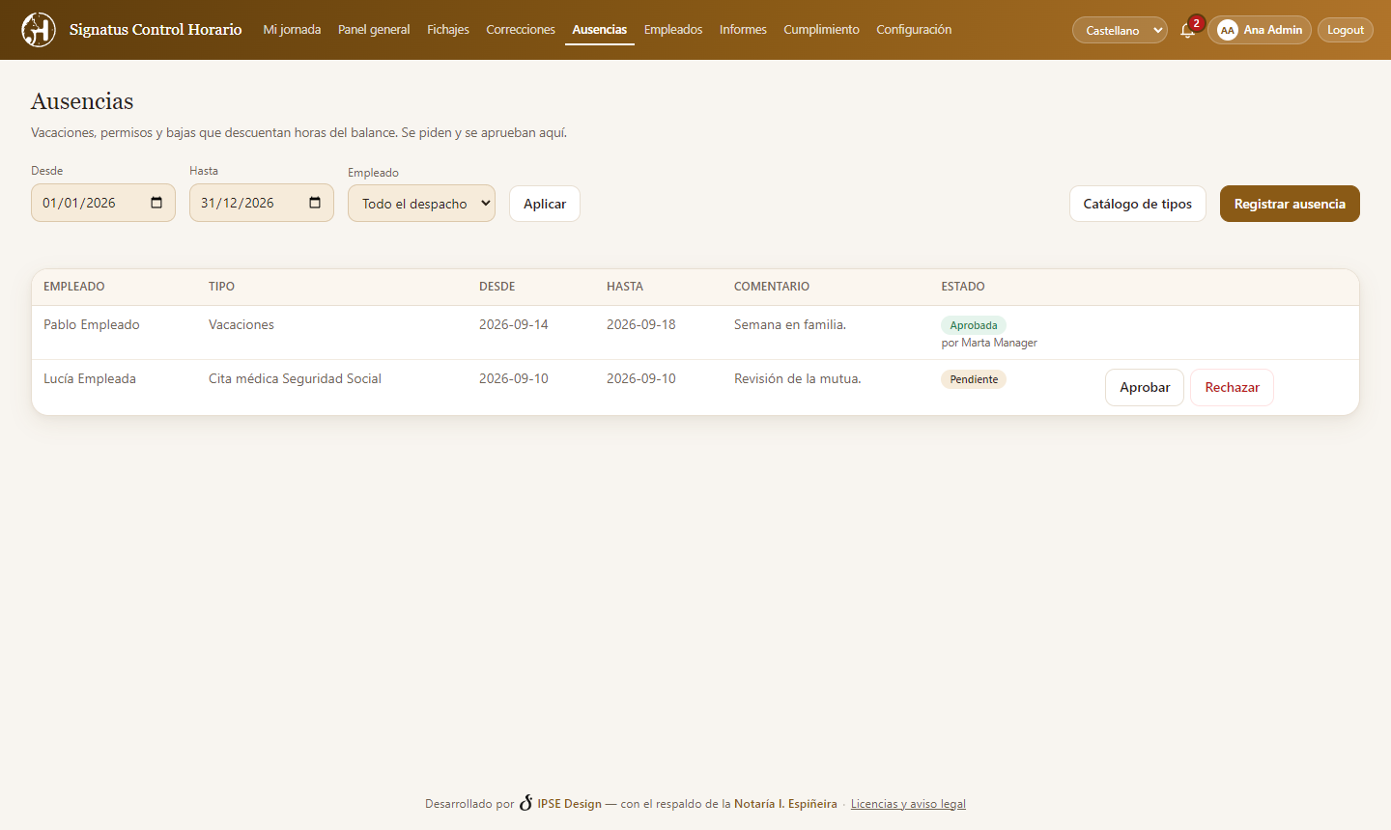Approve Lucía Empleada's absence
The image size is (1391, 830).
click(1145, 387)
